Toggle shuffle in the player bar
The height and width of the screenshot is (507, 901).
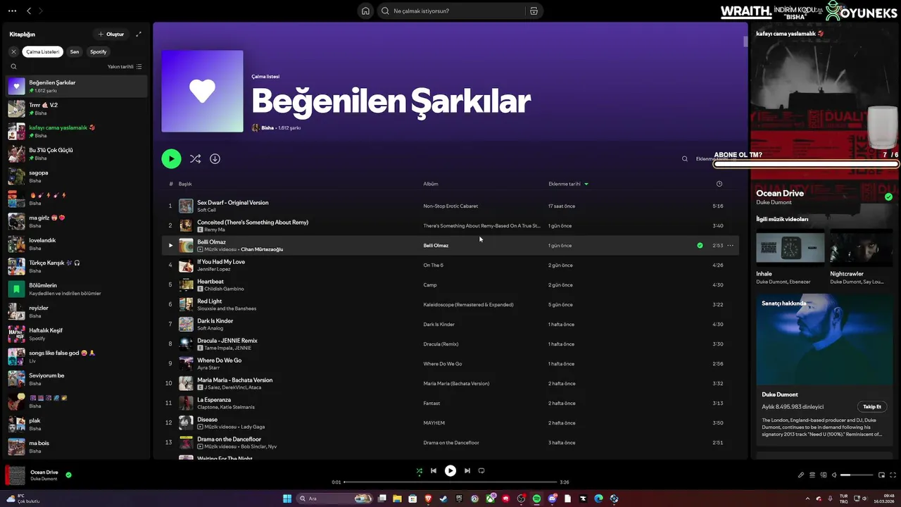tap(419, 470)
